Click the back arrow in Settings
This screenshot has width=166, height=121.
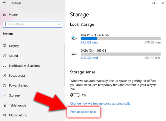point(4,3)
